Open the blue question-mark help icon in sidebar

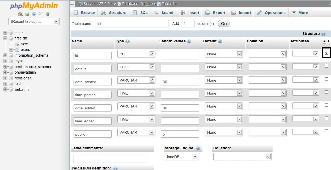[34, 14]
